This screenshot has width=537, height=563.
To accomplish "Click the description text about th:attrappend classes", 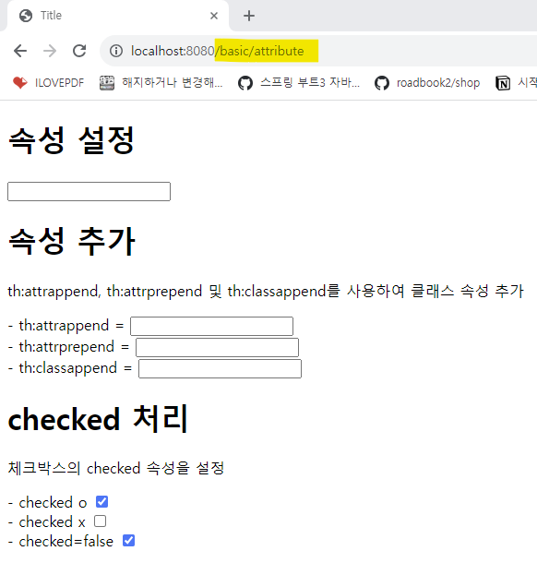I will pyautogui.click(x=266, y=292).
